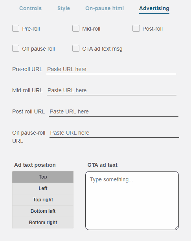Click the Advertising tab
This screenshot has width=191, height=241.
(154, 9)
